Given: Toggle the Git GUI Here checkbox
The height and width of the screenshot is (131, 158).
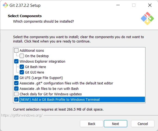Looking at the screenshot, I should coord(22,72).
